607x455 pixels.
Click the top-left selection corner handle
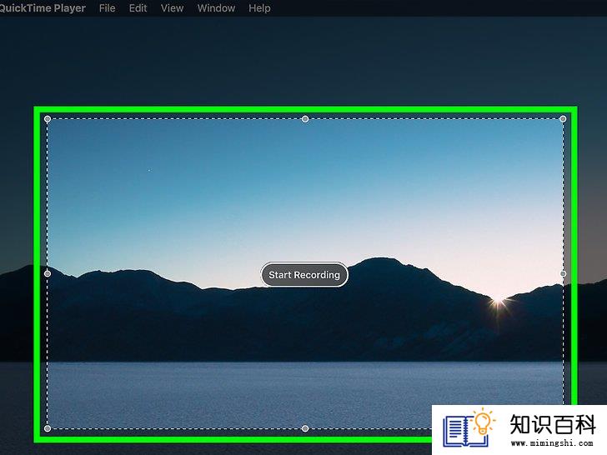48,119
